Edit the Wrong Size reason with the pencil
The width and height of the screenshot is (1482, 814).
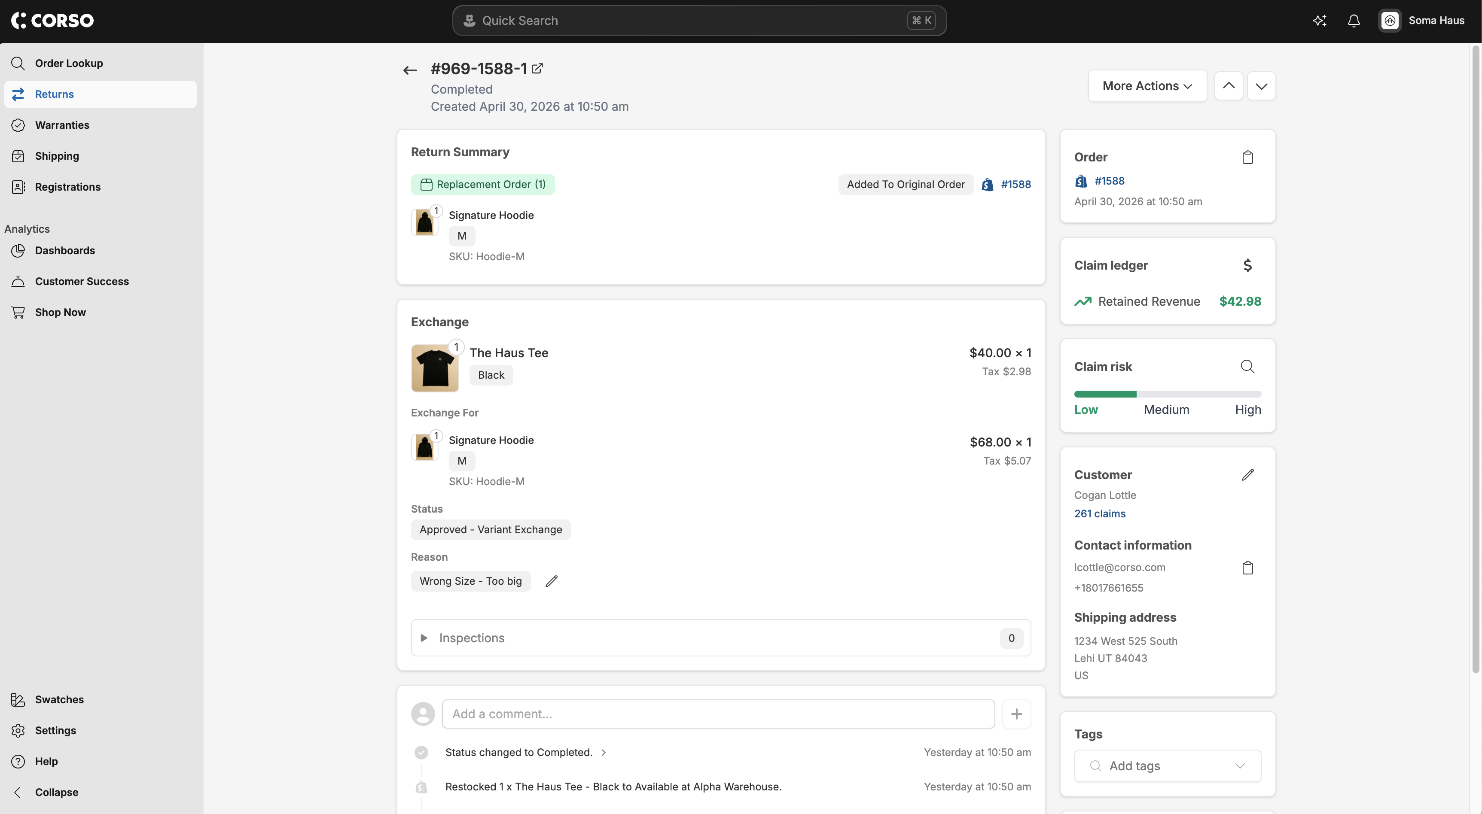551,581
